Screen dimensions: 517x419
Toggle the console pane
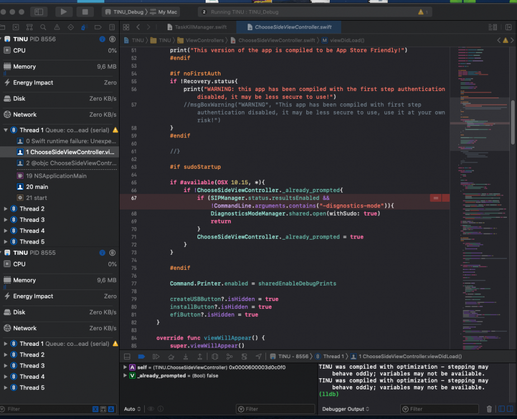(x=510, y=409)
